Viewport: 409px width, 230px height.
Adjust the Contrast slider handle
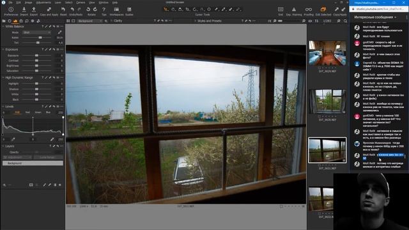(x=36, y=61)
